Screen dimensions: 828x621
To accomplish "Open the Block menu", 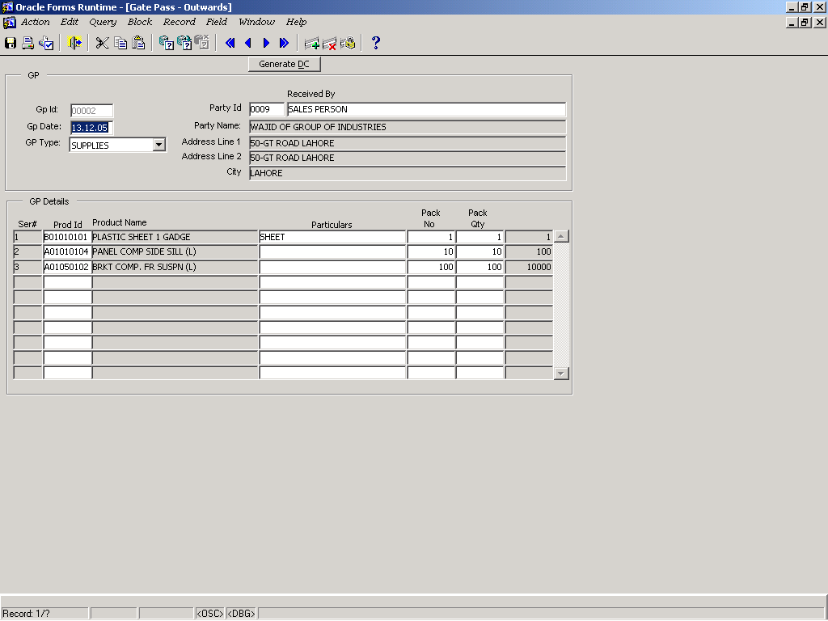I will click(x=140, y=22).
